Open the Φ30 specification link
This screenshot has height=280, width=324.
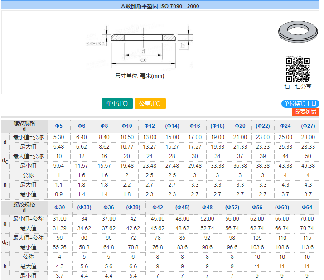pos(59,207)
